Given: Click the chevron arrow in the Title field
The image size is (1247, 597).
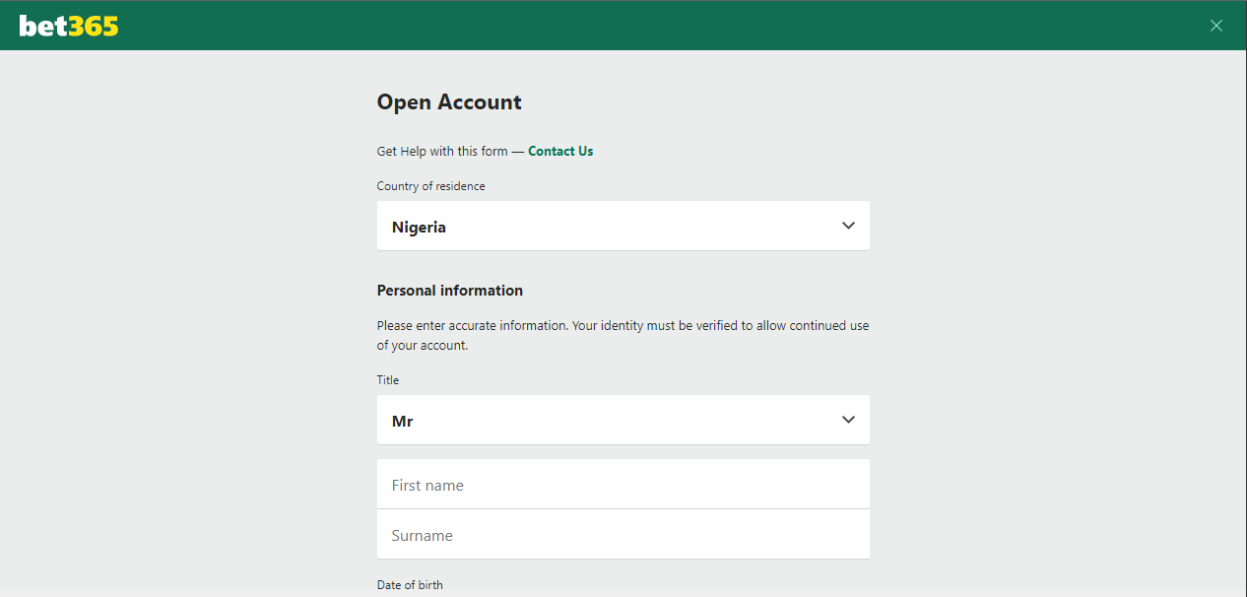Looking at the screenshot, I should tap(848, 420).
